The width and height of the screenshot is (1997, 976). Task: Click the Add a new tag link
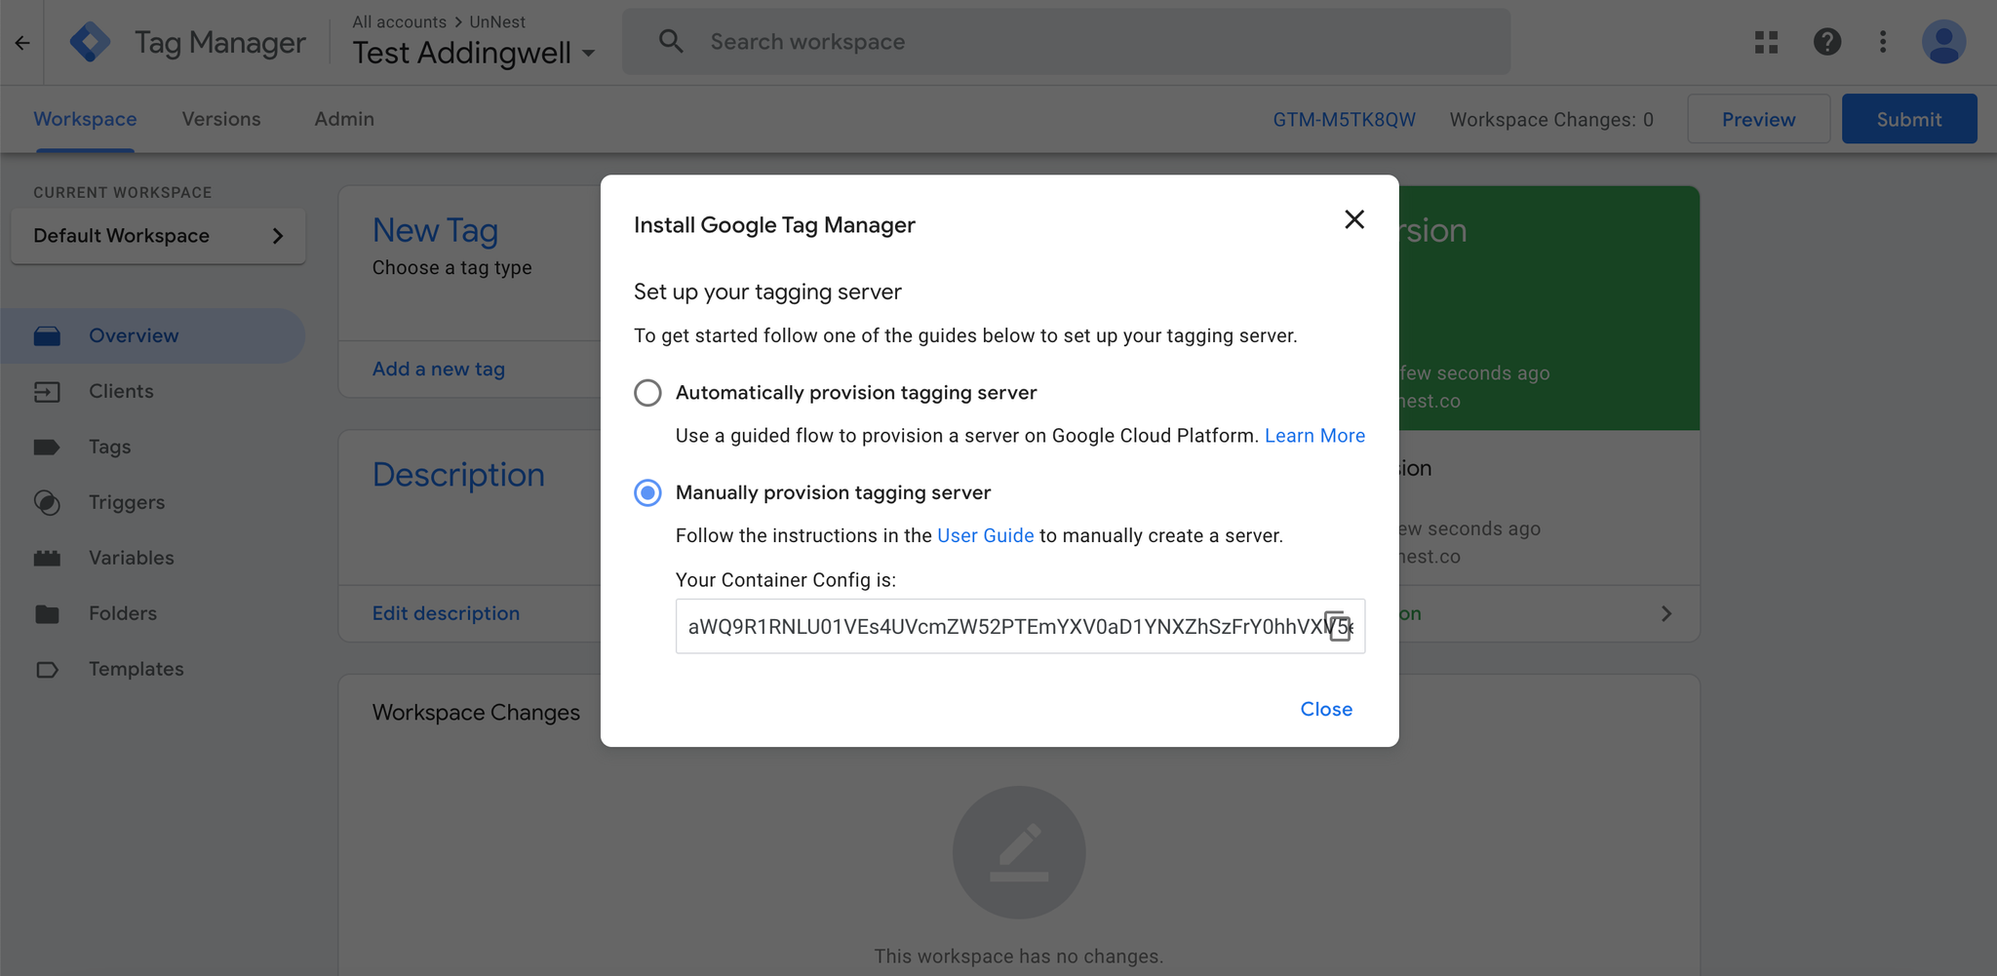click(x=439, y=369)
